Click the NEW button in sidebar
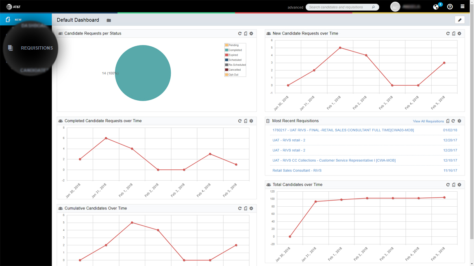 pos(26,19)
